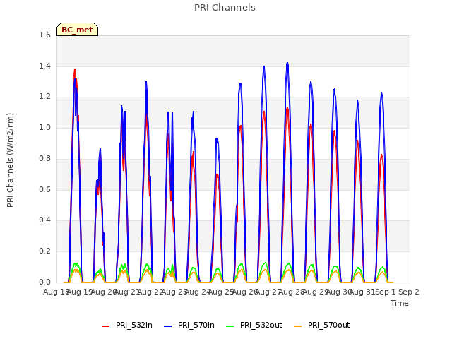
Task: Click the Sep 2 x-axis tick label
Action: pyautogui.click(x=409, y=292)
